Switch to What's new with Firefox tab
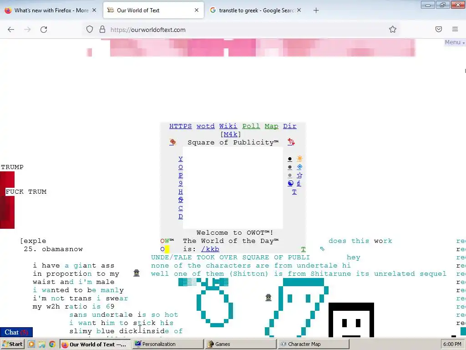 click(51, 10)
